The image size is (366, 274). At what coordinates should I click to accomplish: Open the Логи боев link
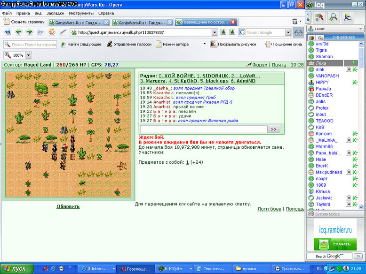pos(270,209)
